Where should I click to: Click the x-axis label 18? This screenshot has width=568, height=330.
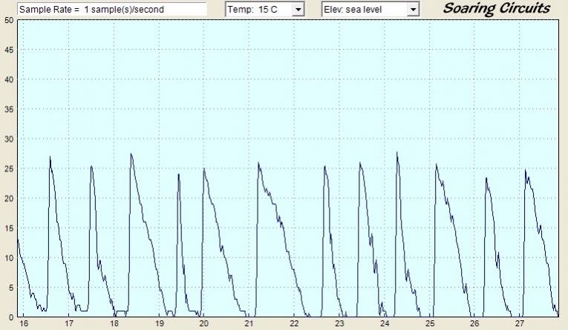click(114, 323)
